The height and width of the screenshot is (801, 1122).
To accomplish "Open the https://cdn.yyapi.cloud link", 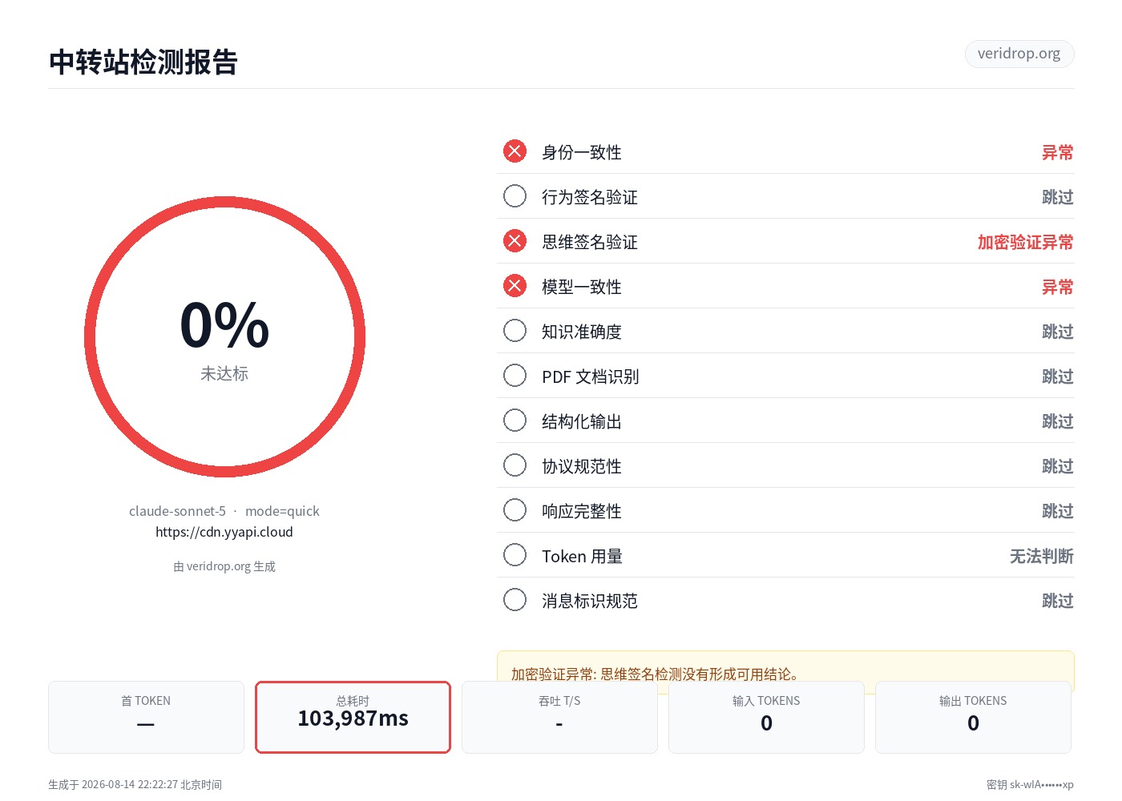I will (224, 532).
